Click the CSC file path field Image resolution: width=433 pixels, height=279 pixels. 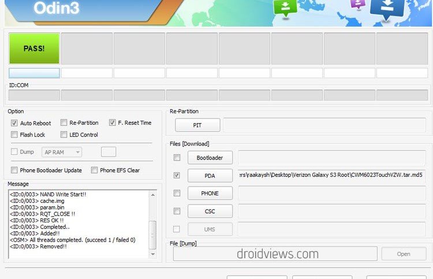click(332, 211)
